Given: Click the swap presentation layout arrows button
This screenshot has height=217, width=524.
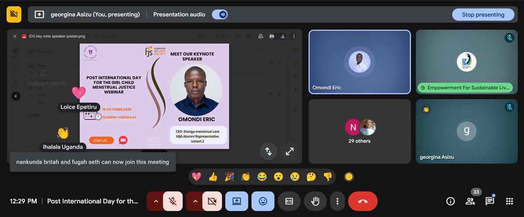Looking at the screenshot, I should (x=269, y=152).
